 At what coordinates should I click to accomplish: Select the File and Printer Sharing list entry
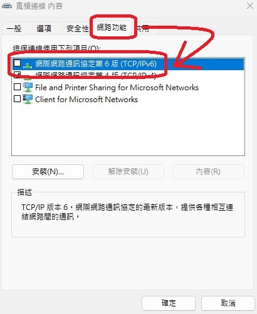[128, 87]
